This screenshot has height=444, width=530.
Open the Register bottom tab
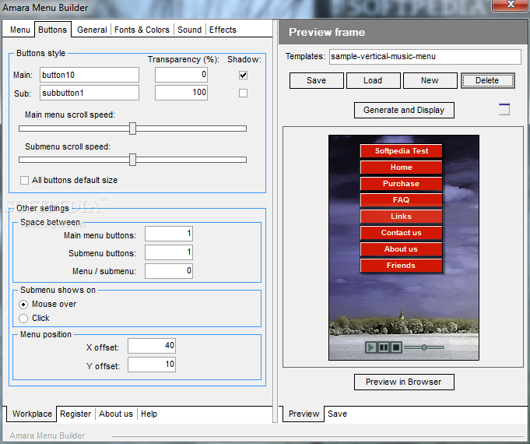[75, 414]
